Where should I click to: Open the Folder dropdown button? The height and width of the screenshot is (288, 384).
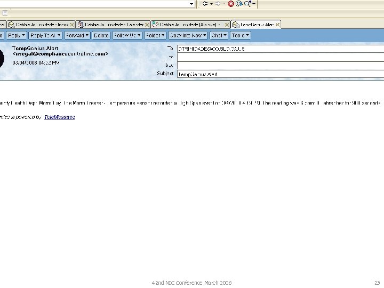point(155,36)
